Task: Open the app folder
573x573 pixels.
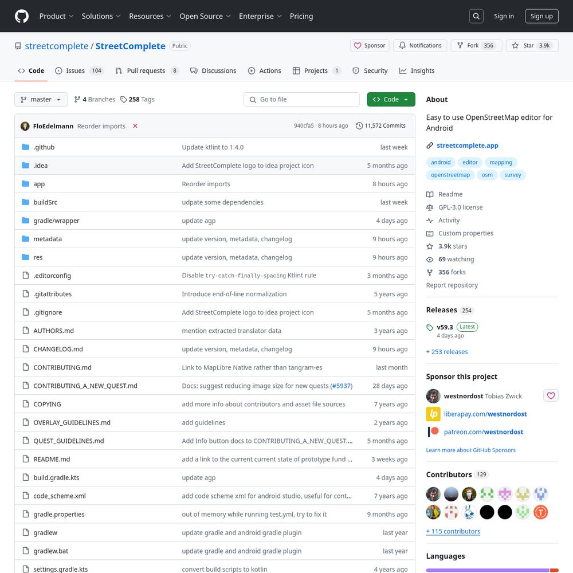Action: click(39, 184)
